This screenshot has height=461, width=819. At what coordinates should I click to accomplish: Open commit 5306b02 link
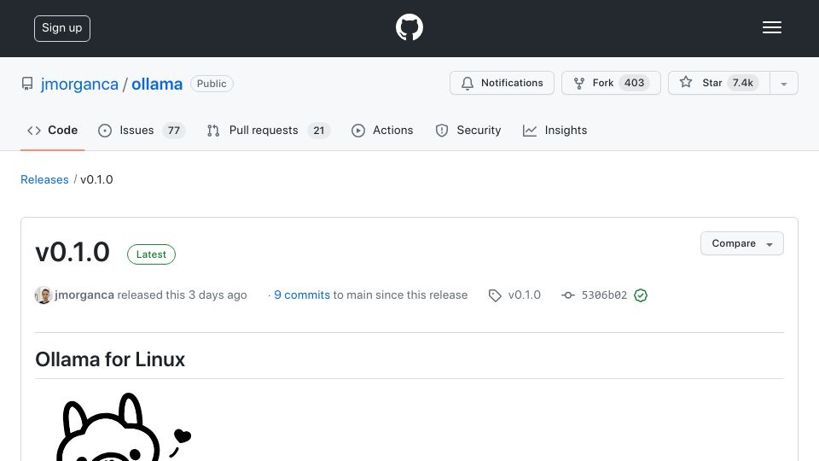[x=604, y=295]
